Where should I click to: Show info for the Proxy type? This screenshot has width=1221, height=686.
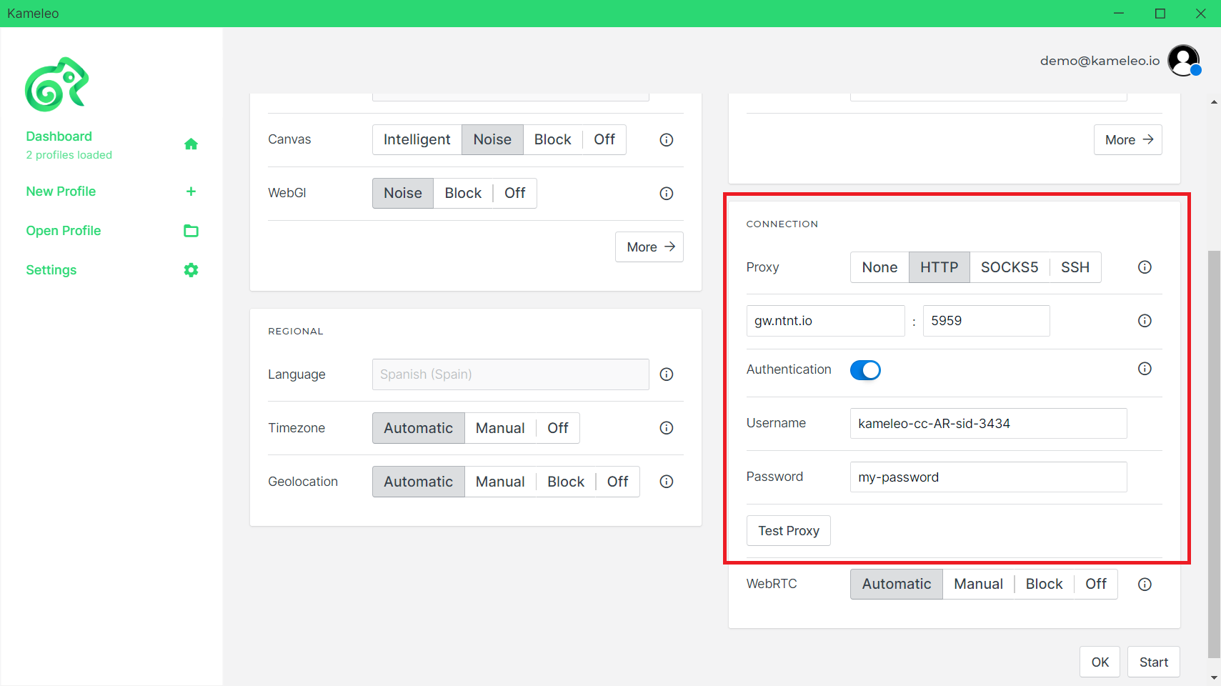(x=1145, y=267)
